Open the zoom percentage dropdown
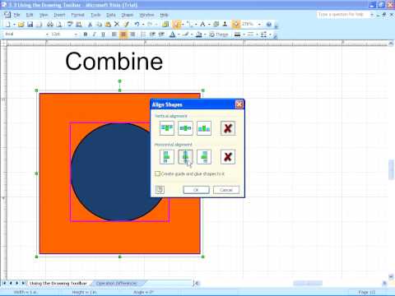The image size is (395, 296). (x=259, y=24)
